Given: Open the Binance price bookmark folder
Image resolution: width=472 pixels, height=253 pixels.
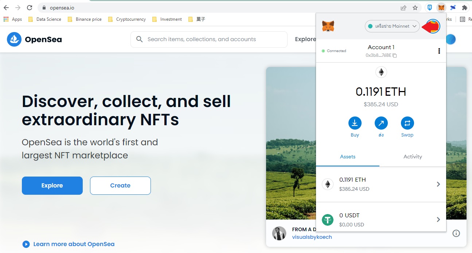Looking at the screenshot, I should pos(85,19).
